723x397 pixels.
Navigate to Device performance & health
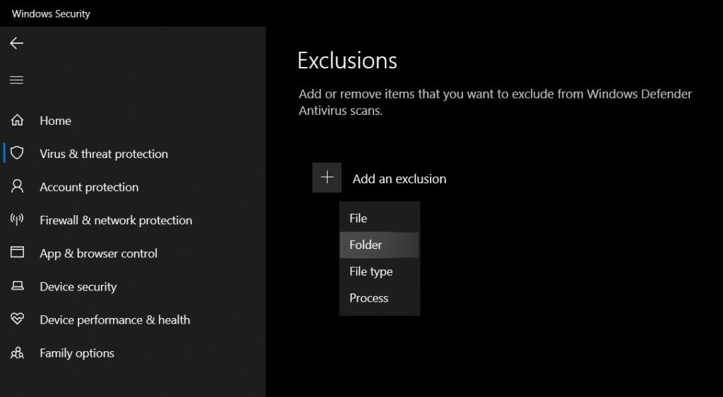(x=114, y=319)
